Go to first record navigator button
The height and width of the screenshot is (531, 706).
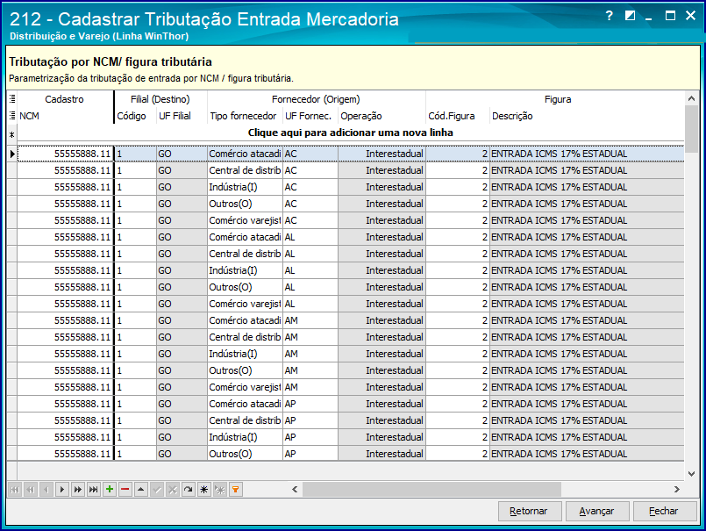(15, 490)
